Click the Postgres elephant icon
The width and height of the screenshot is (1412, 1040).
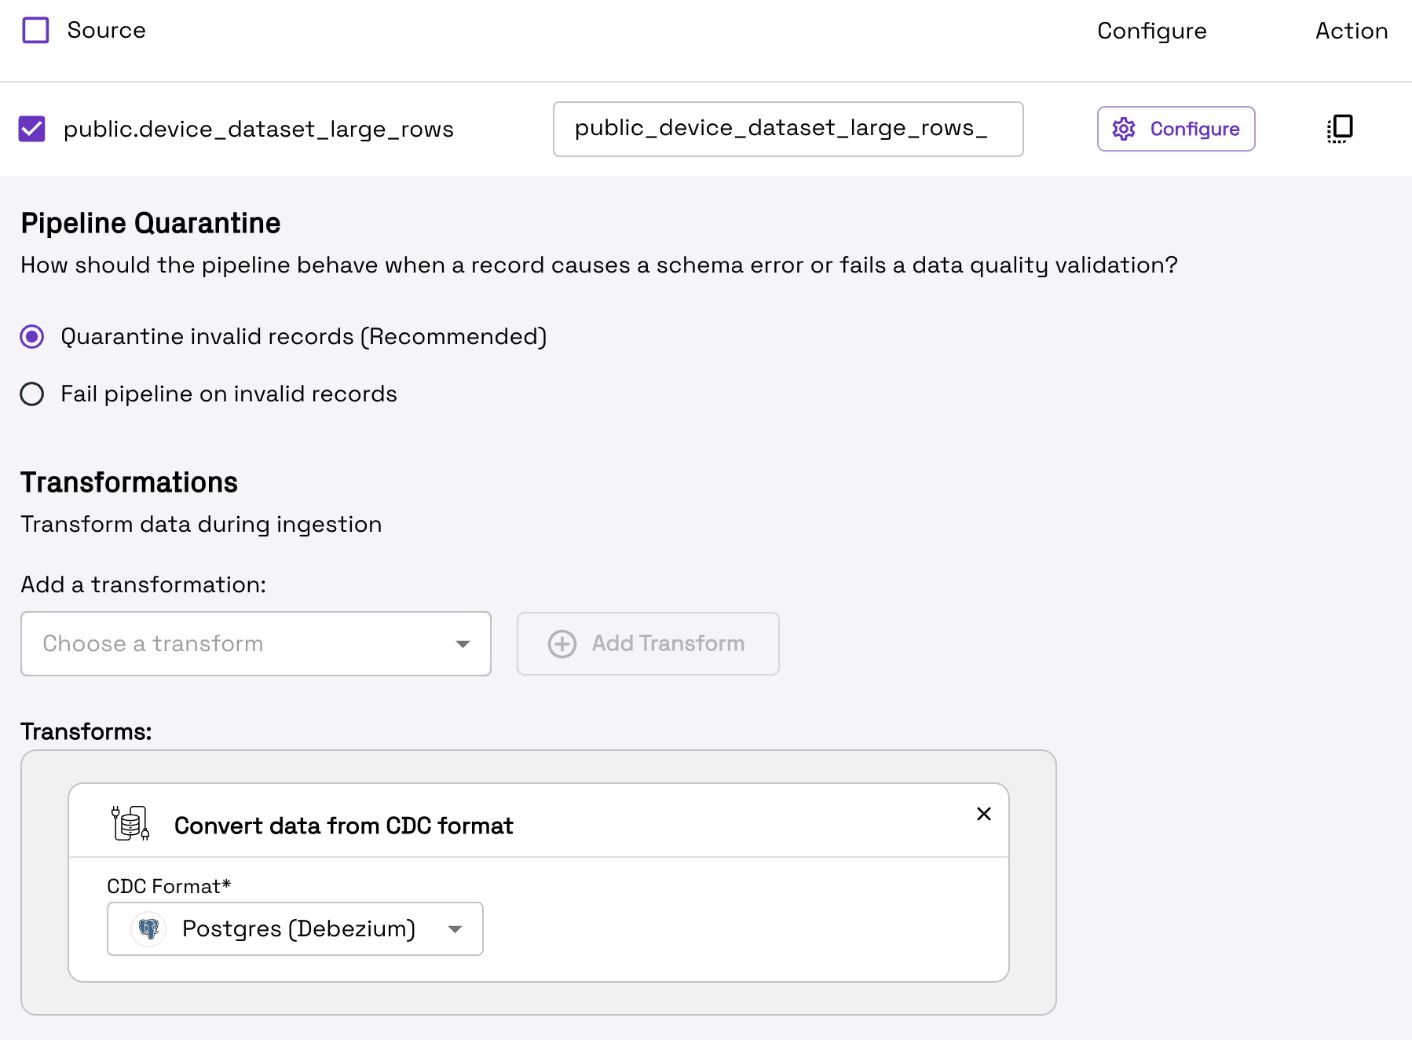pos(148,929)
